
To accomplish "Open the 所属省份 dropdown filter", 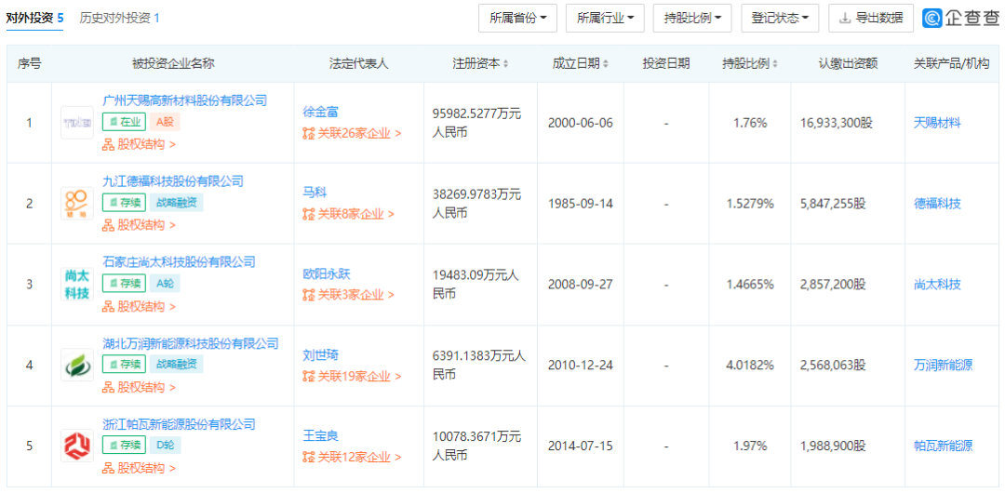I will tap(517, 18).
